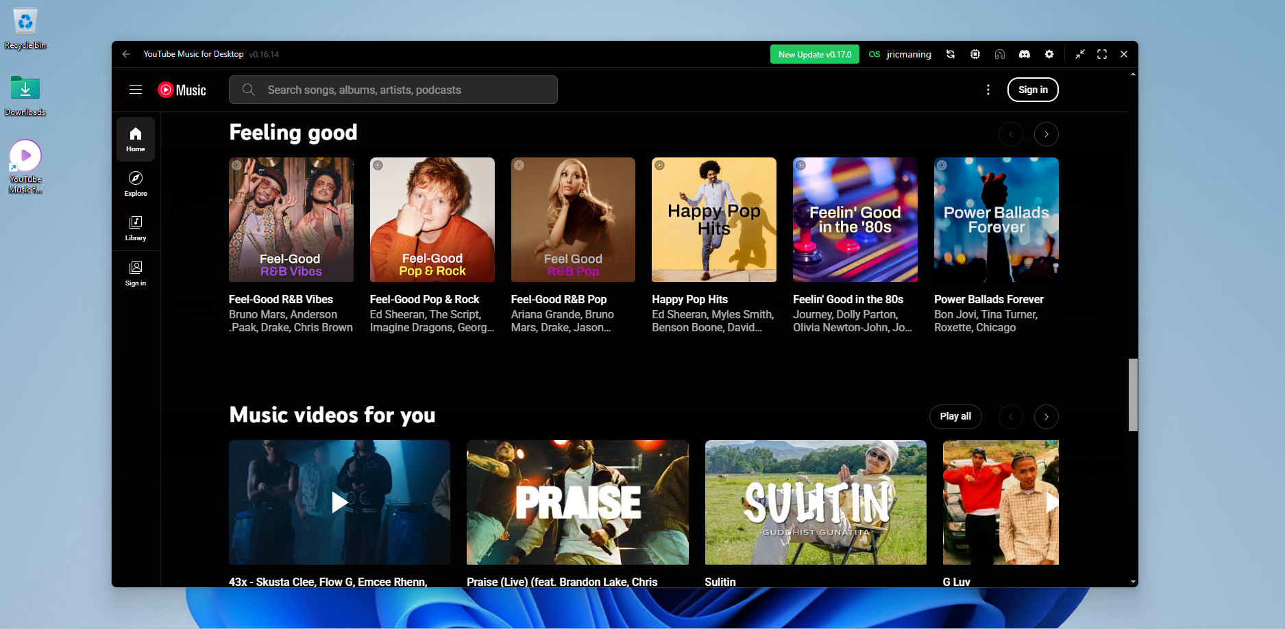Open settings via the gear icon

click(1049, 54)
